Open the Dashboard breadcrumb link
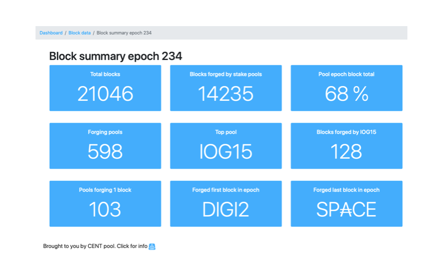This screenshot has width=445, height=271. (51, 33)
